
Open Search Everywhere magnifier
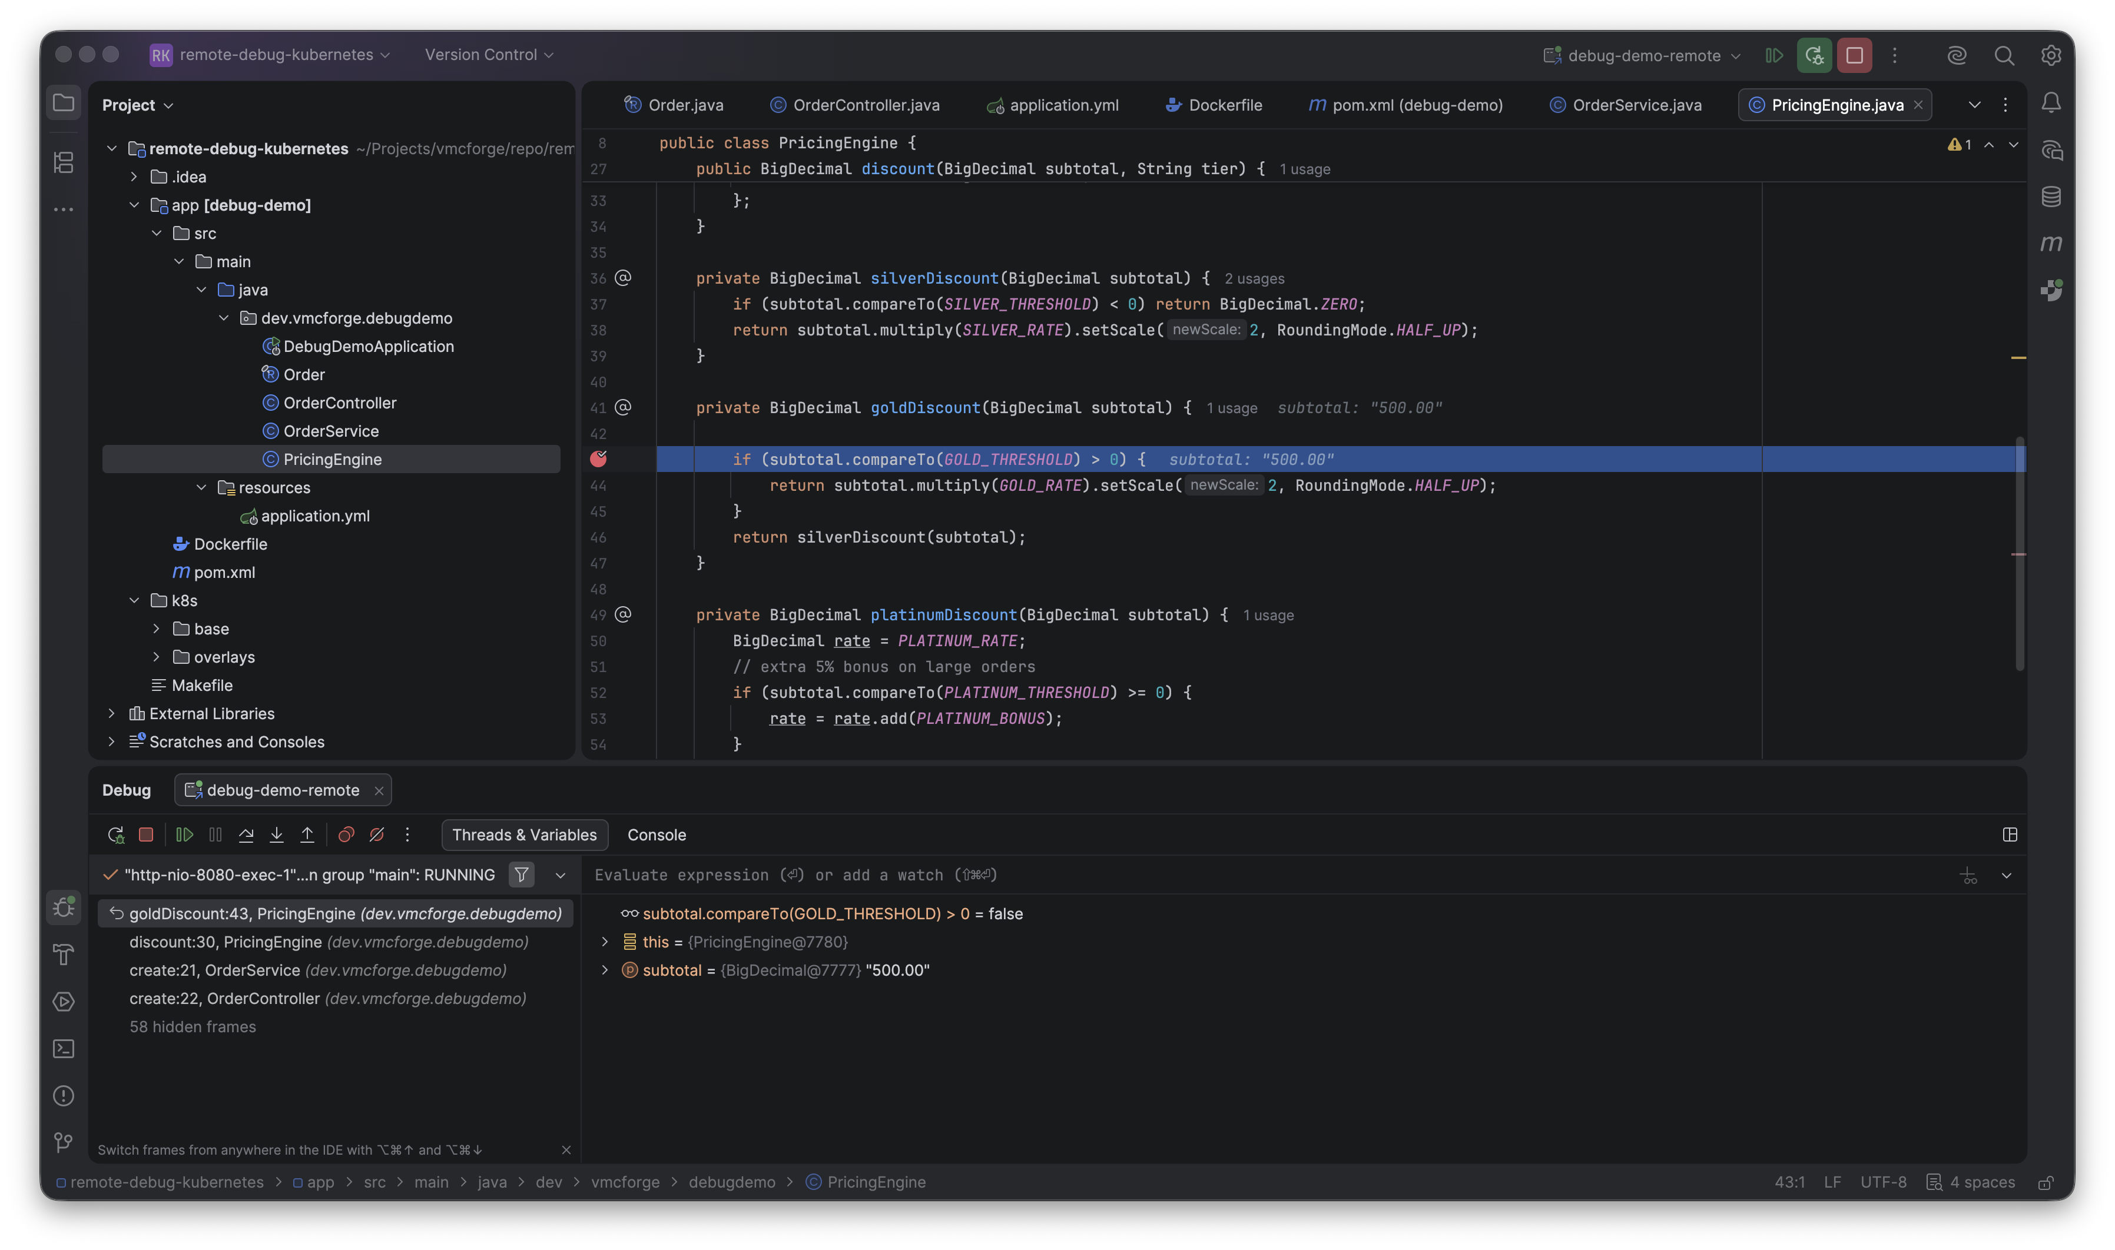coord(2004,55)
